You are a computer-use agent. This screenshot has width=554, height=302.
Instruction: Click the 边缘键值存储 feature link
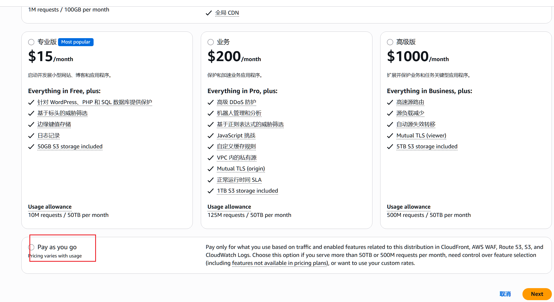[x=54, y=124]
